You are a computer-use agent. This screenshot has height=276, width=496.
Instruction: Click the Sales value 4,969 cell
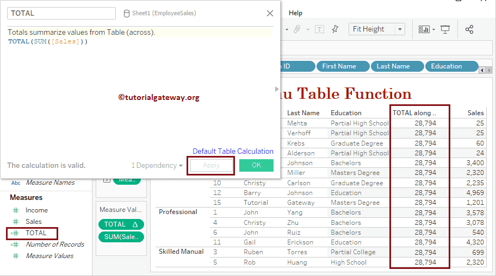[x=475, y=192]
